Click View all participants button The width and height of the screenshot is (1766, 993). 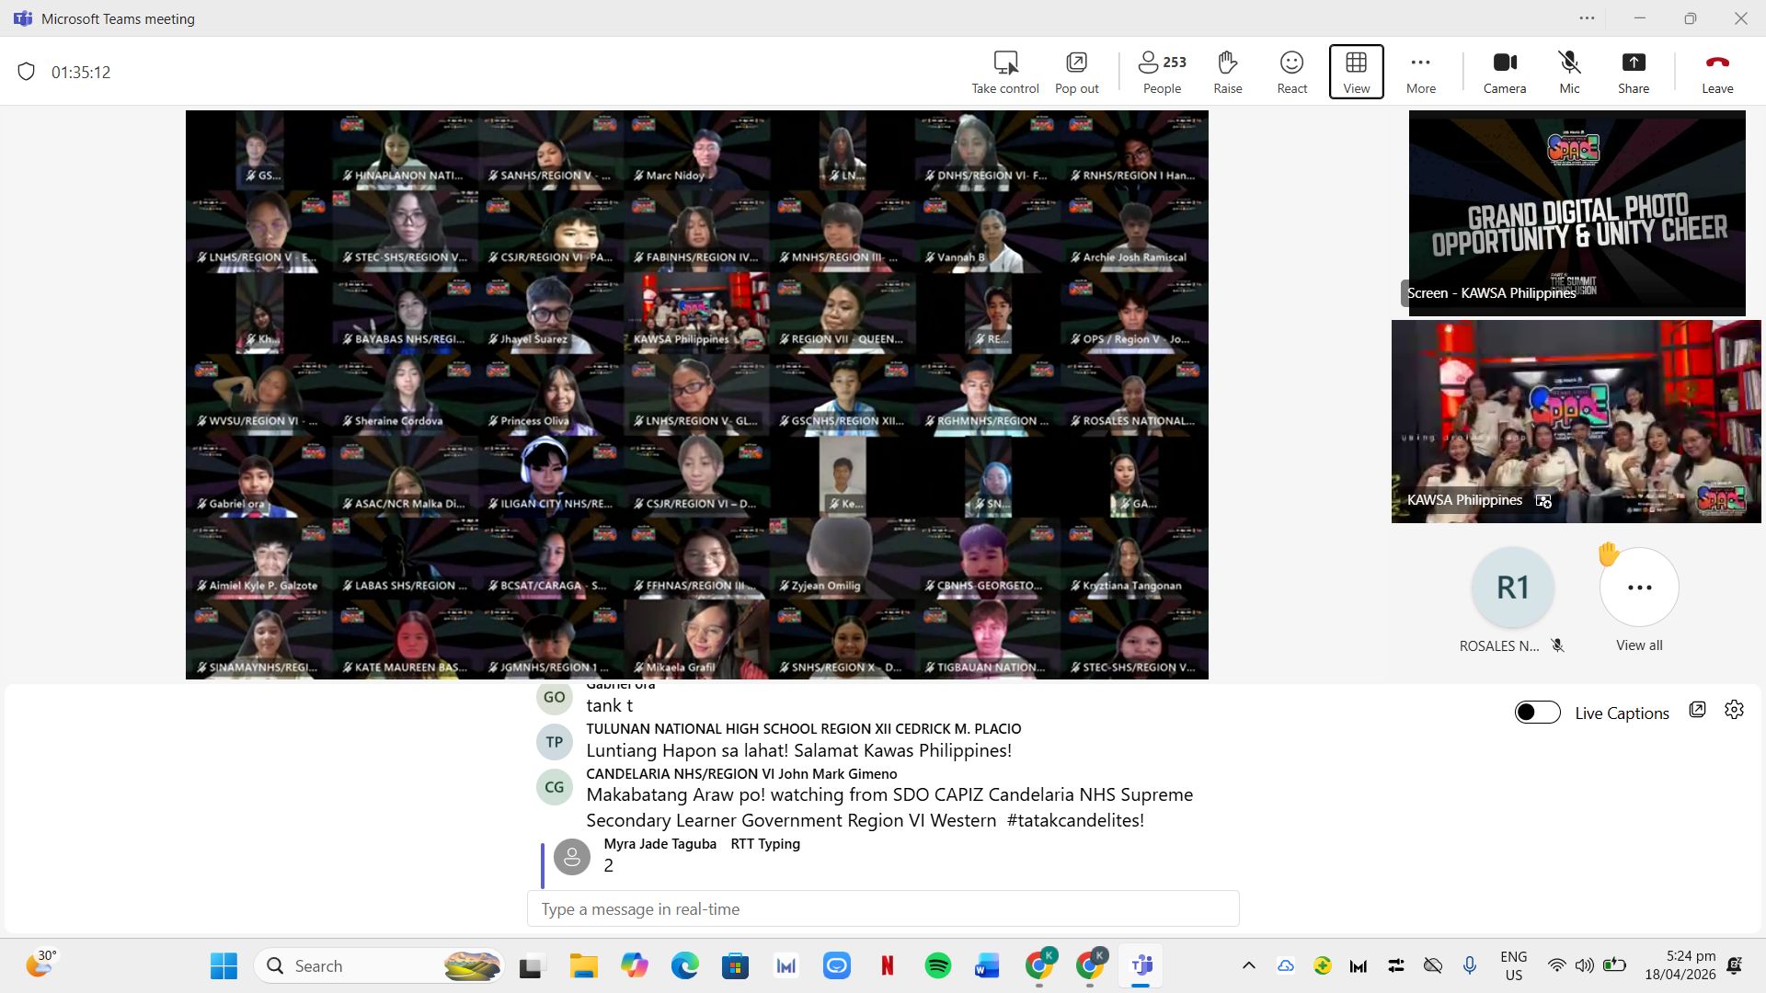tap(1639, 601)
